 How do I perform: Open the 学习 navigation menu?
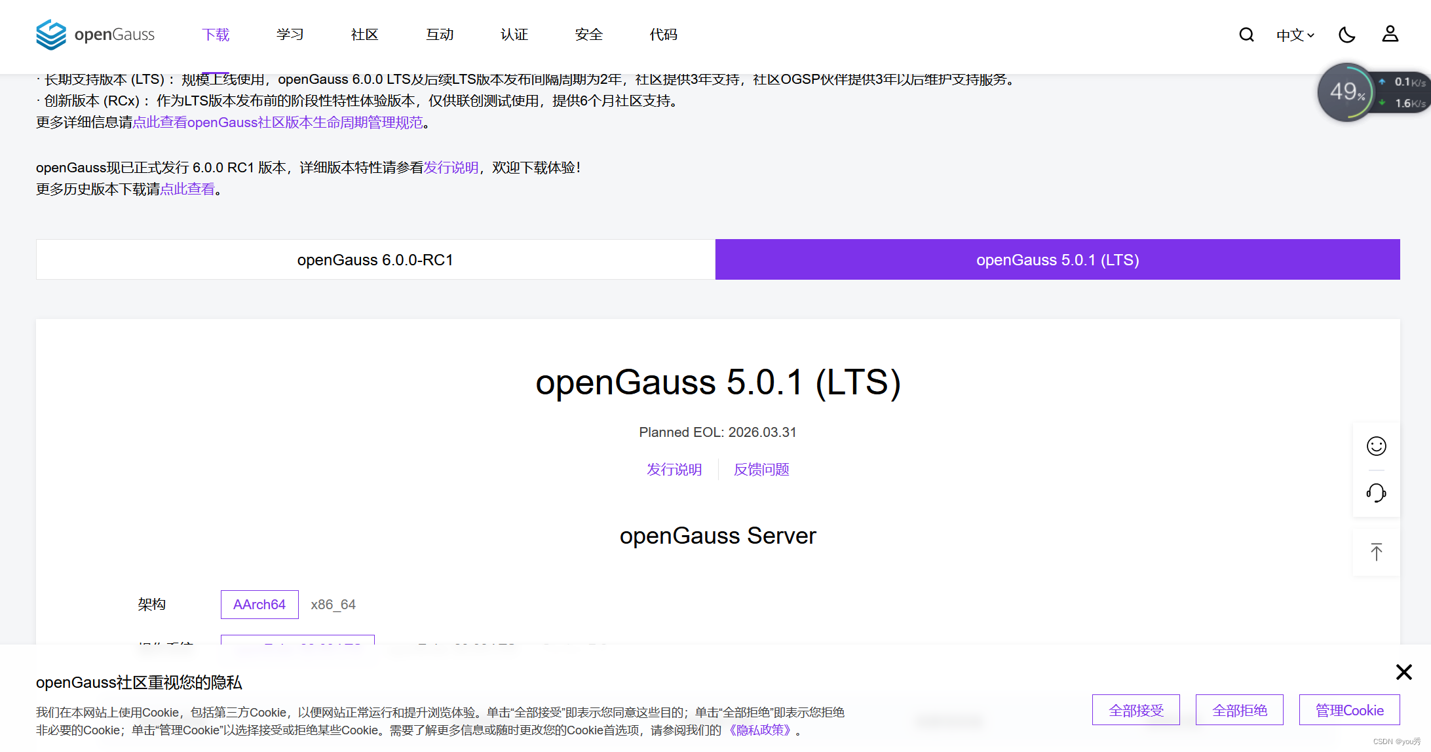click(290, 35)
